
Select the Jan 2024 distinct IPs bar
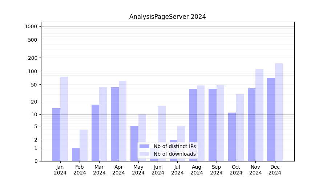[56, 135]
